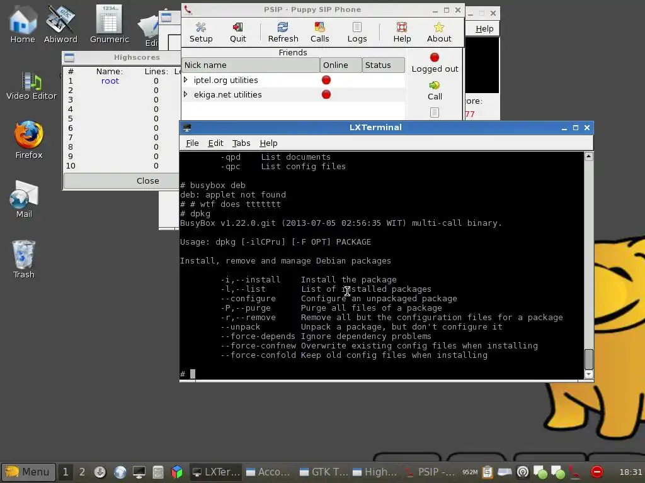Click the colored cube icon in taskbar
645x483 pixels.
[x=177, y=472]
